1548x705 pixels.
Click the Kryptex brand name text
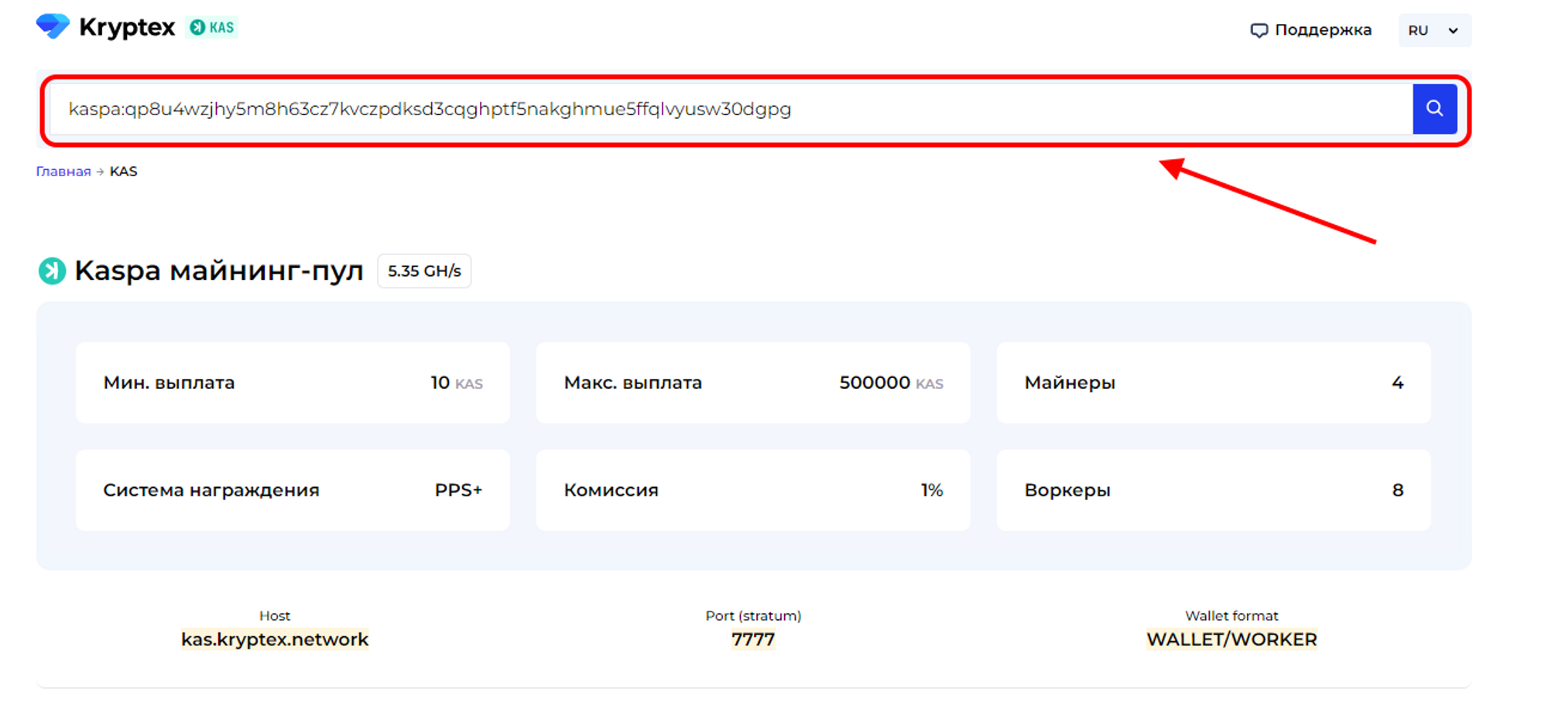click(127, 27)
